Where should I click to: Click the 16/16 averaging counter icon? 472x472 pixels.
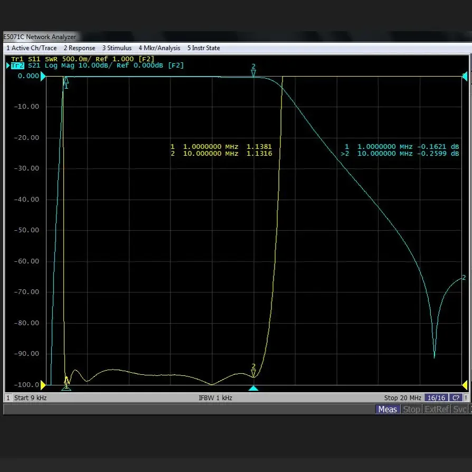coord(436,398)
